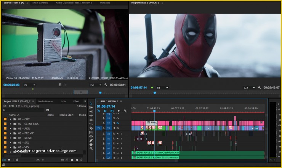Mute audio track A1
Viewport: 282px width, 168px height.
click(x=118, y=134)
